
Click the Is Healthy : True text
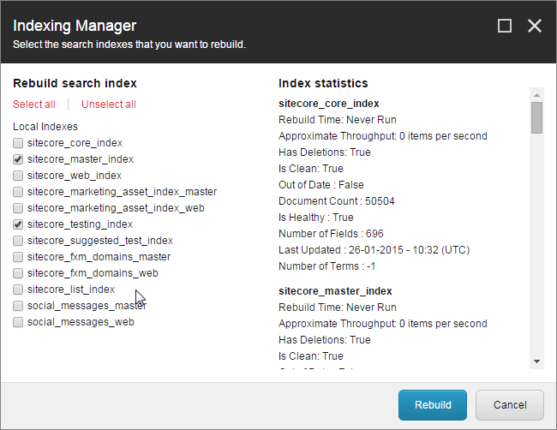pos(316,218)
